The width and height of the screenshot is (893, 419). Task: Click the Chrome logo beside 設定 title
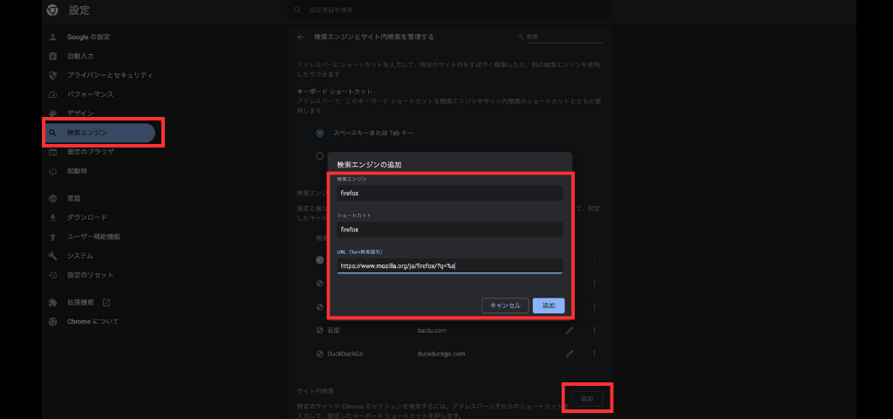tap(52, 10)
